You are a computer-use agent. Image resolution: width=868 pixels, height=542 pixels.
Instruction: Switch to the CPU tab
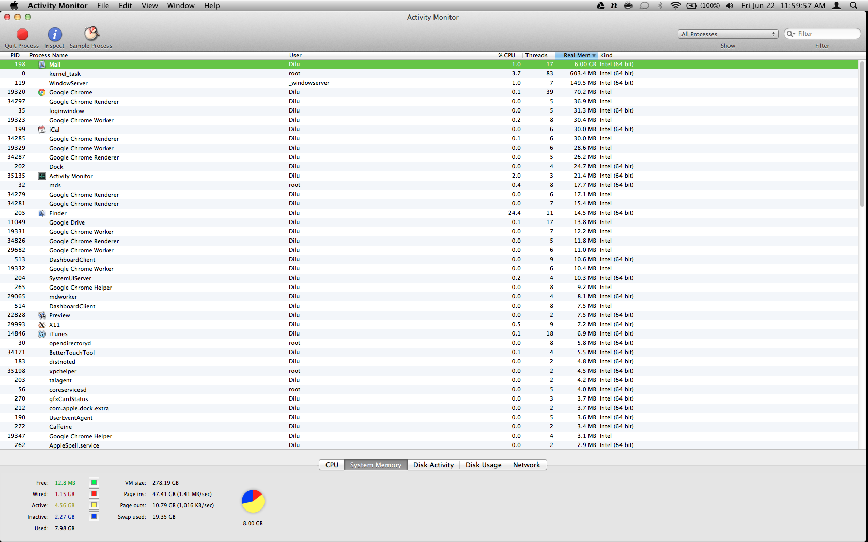[x=332, y=465]
